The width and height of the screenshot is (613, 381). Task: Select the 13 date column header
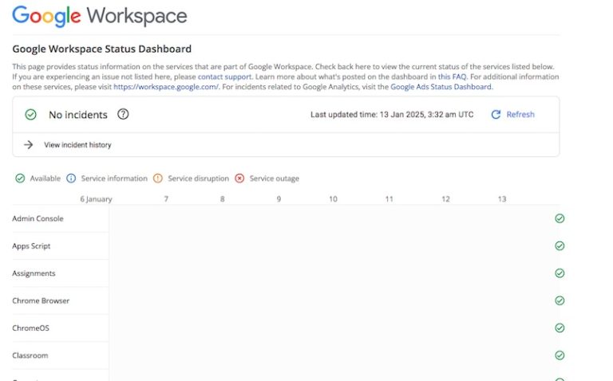click(501, 199)
